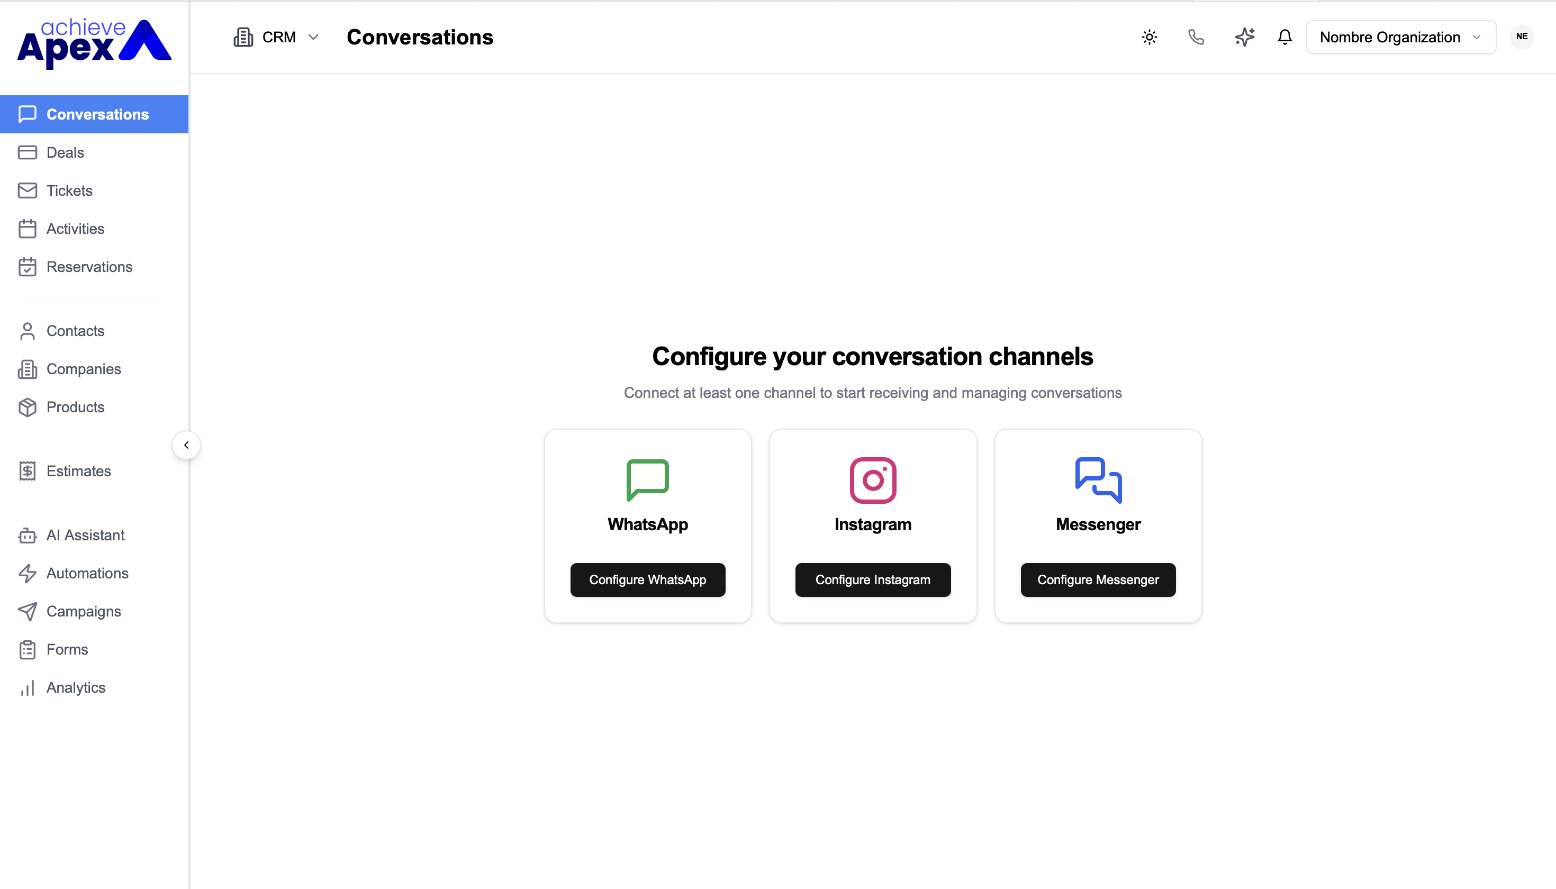Open the AI sparkles icon
This screenshot has width=1556, height=889.
1244,37
